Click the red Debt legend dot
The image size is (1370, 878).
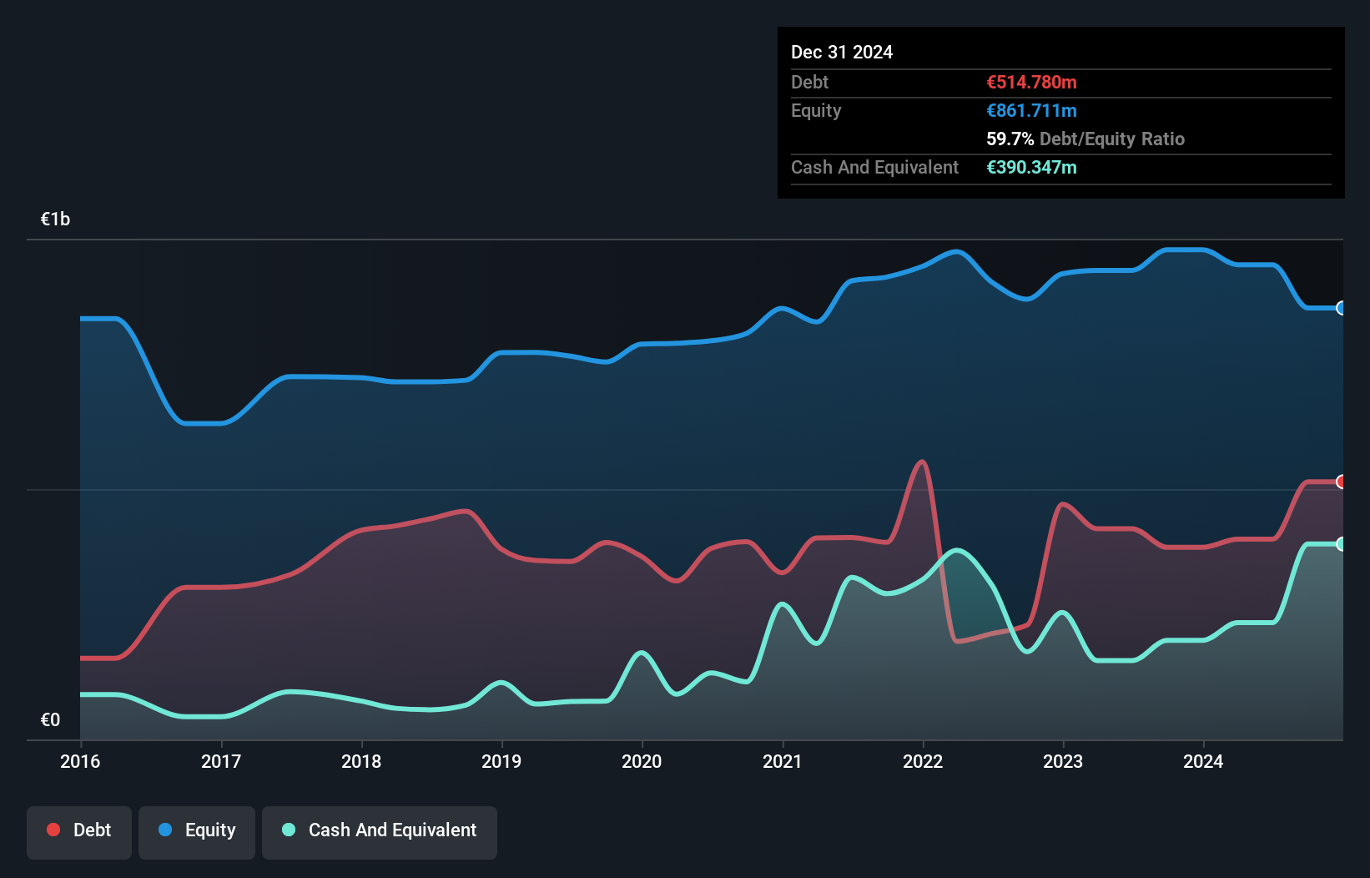click(53, 830)
